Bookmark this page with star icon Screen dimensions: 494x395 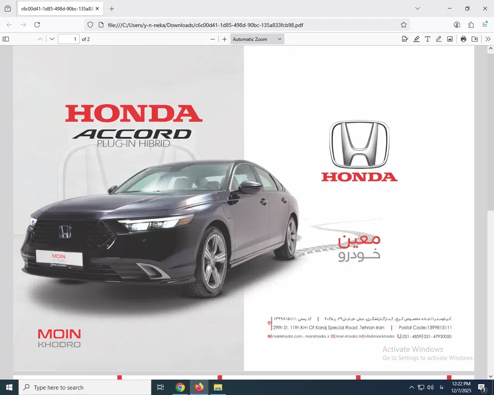pos(404,25)
